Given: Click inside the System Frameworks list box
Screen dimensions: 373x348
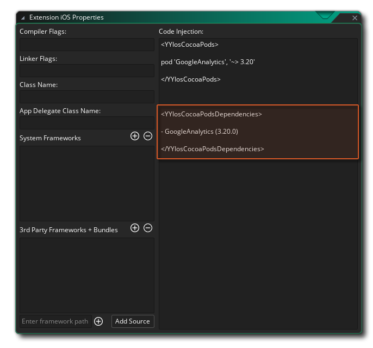Looking at the screenshot, I should click(87, 183).
